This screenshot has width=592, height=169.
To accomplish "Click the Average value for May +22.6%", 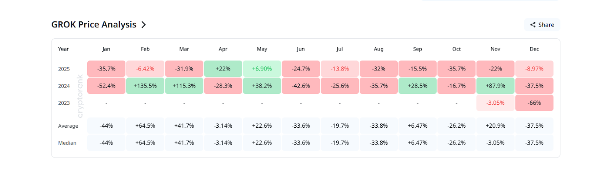I will 262,126.
